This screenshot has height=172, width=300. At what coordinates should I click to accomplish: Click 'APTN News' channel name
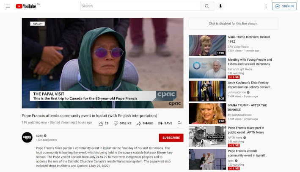(x=235, y=137)
